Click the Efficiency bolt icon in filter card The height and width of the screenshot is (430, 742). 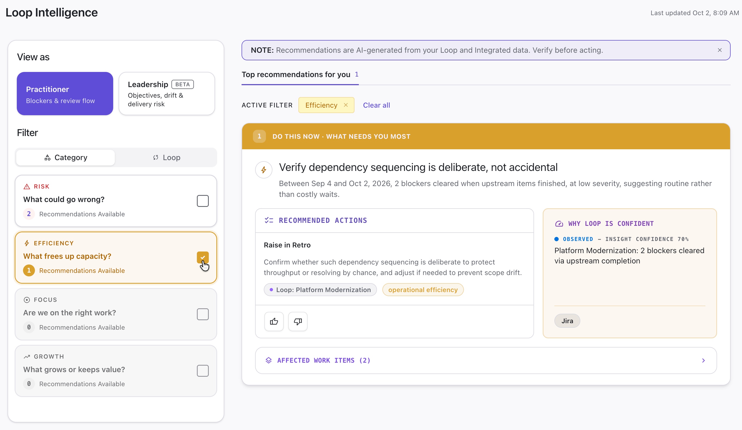coord(27,243)
